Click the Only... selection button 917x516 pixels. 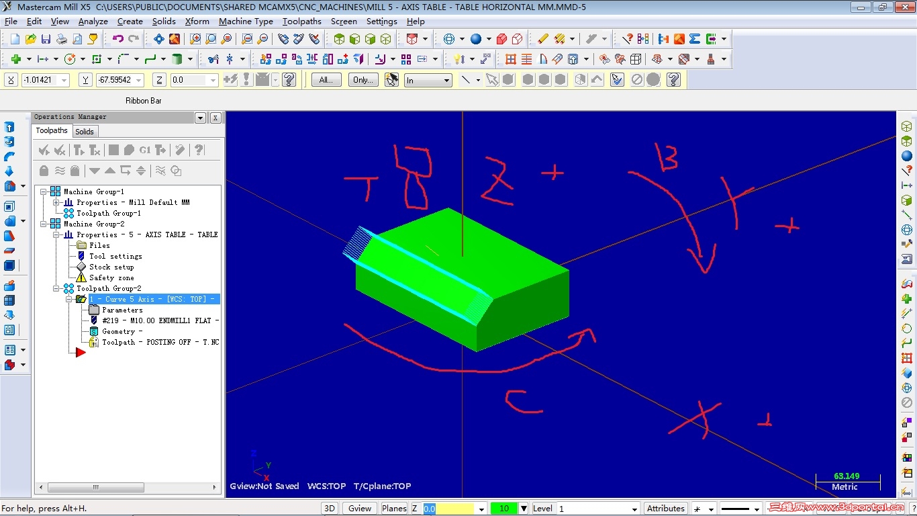tap(363, 80)
